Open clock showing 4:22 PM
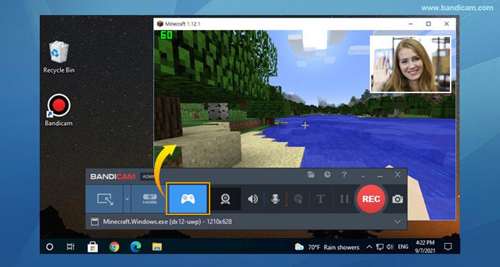The width and height of the screenshot is (500, 267). (x=425, y=246)
